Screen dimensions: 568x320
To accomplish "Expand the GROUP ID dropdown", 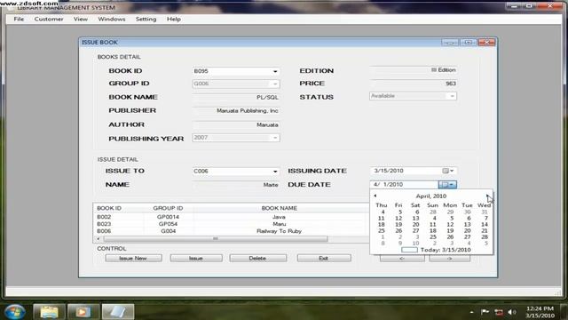I will click(x=275, y=84).
